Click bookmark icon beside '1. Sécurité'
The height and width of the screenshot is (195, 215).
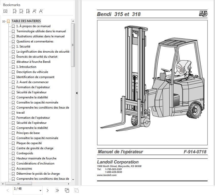pyautogui.click(x=13, y=47)
